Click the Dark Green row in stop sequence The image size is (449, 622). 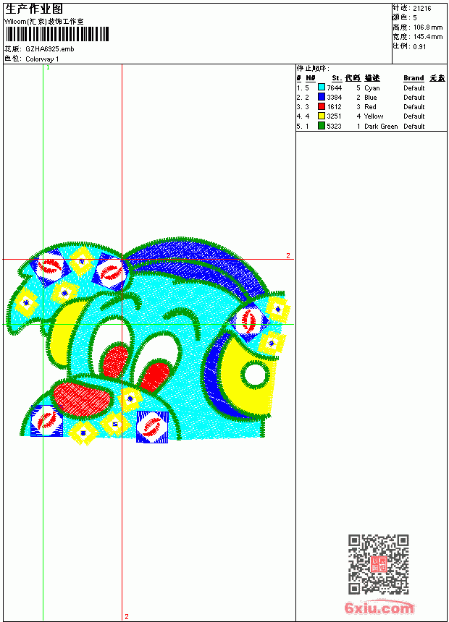(371, 126)
